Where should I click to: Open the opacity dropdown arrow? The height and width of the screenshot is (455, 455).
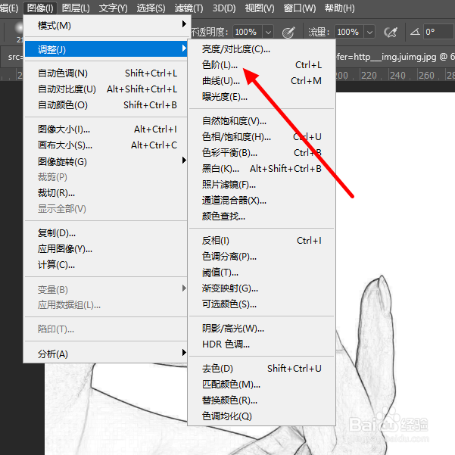(x=268, y=32)
